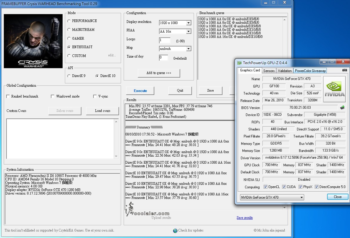The height and width of the screenshot is (238, 350).
Task: Click the Upload results link
Action: pos(161,218)
